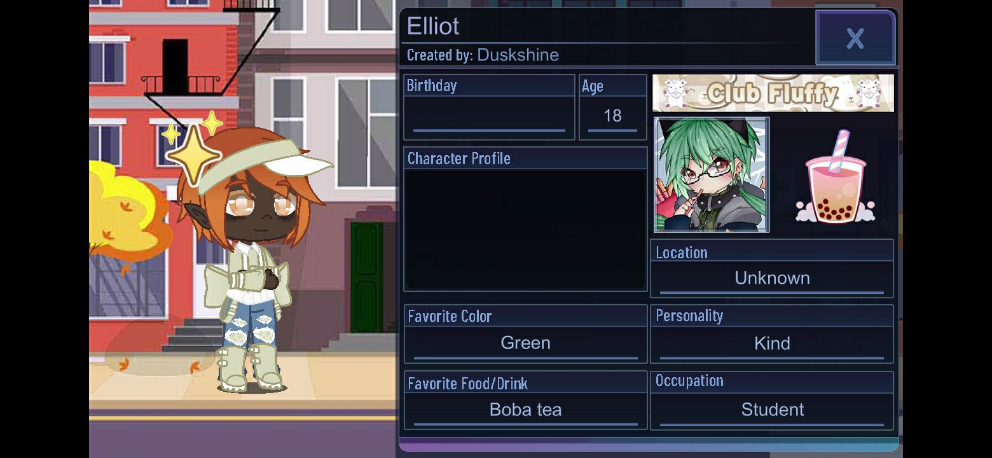Change the Location value Unknown
The height and width of the screenshot is (458, 992).
click(772, 279)
